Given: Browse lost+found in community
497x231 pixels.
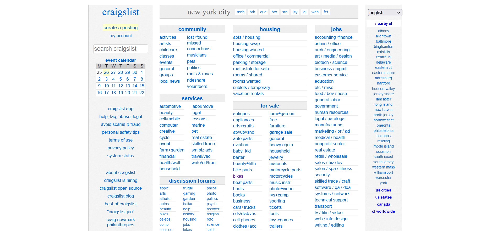Looking at the screenshot, I should coord(197,37).
